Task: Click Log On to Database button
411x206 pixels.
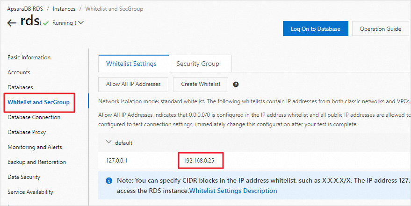Action: coord(315,28)
